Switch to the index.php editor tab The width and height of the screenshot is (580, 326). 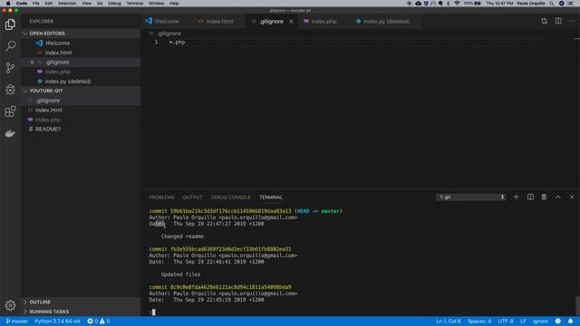click(x=320, y=22)
